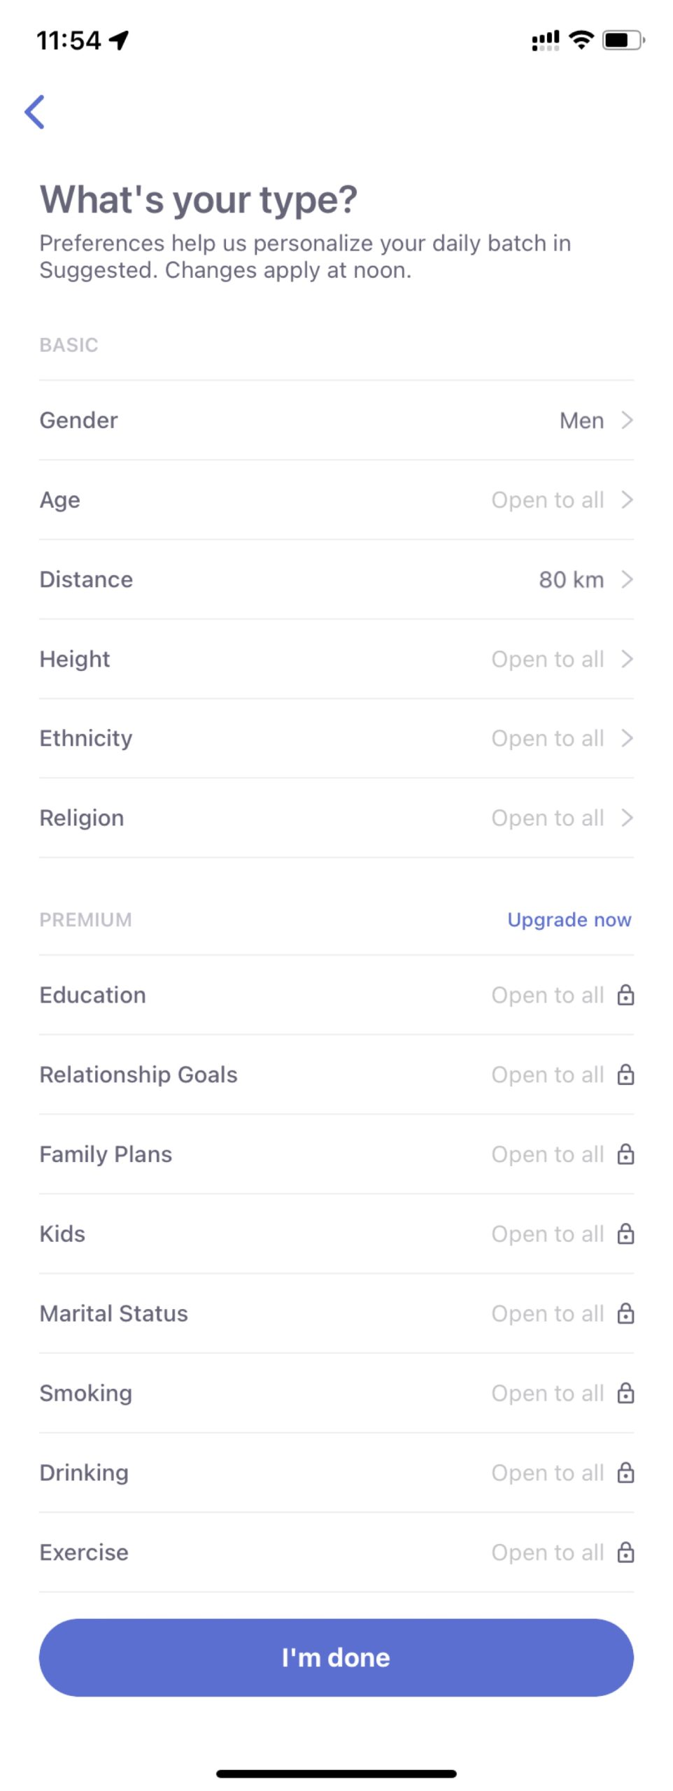Tap the lock icon next to Kids
Screen dimensions: 673x1791
(x=625, y=1234)
